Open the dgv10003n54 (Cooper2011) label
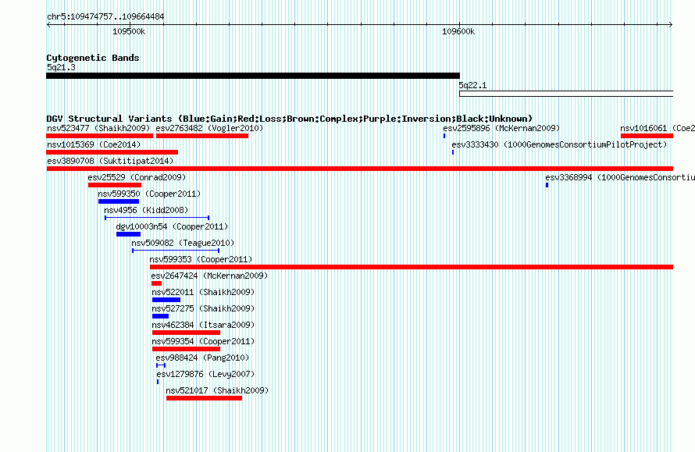The width and height of the screenshot is (695, 452). (x=172, y=226)
